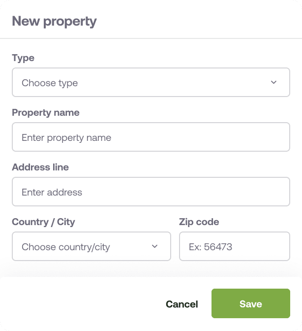Click the New property dialog title
Image resolution: width=302 pixels, height=331 pixels.
coord(54,21)
